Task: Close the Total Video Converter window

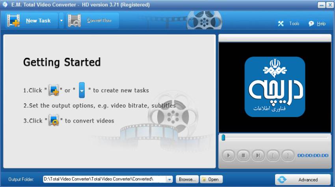Action: click(x=330, y=5)
